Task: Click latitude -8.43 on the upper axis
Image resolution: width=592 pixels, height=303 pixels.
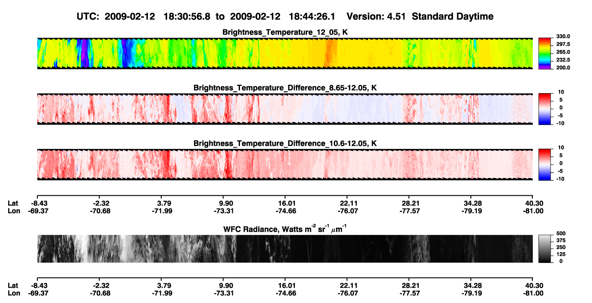Action: coord(39,203)
